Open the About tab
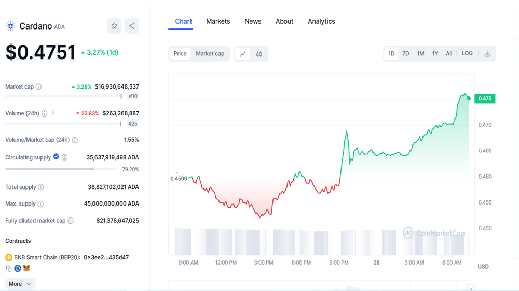This screenshot has height=291, width=519. click(x=284, y=21)
